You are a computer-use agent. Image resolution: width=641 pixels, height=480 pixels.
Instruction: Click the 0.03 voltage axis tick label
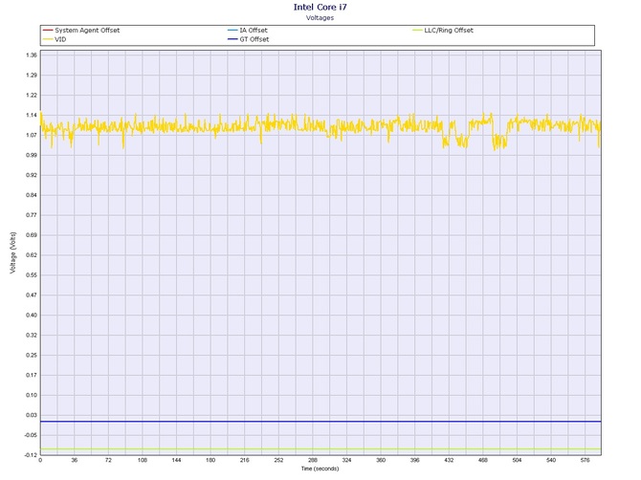[x=32, y=415]
